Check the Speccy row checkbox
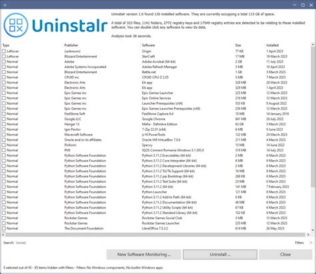This screenshot has height=274, width=316. click(4, 145)
